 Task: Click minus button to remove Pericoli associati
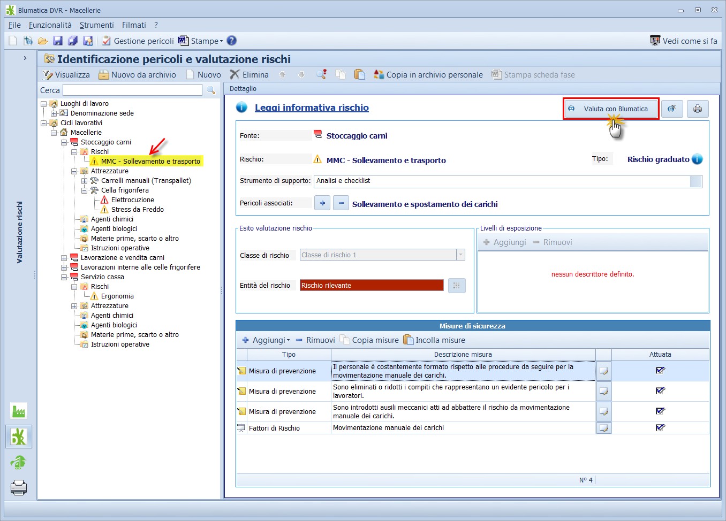pyautogui.click(x=341, y=203)
